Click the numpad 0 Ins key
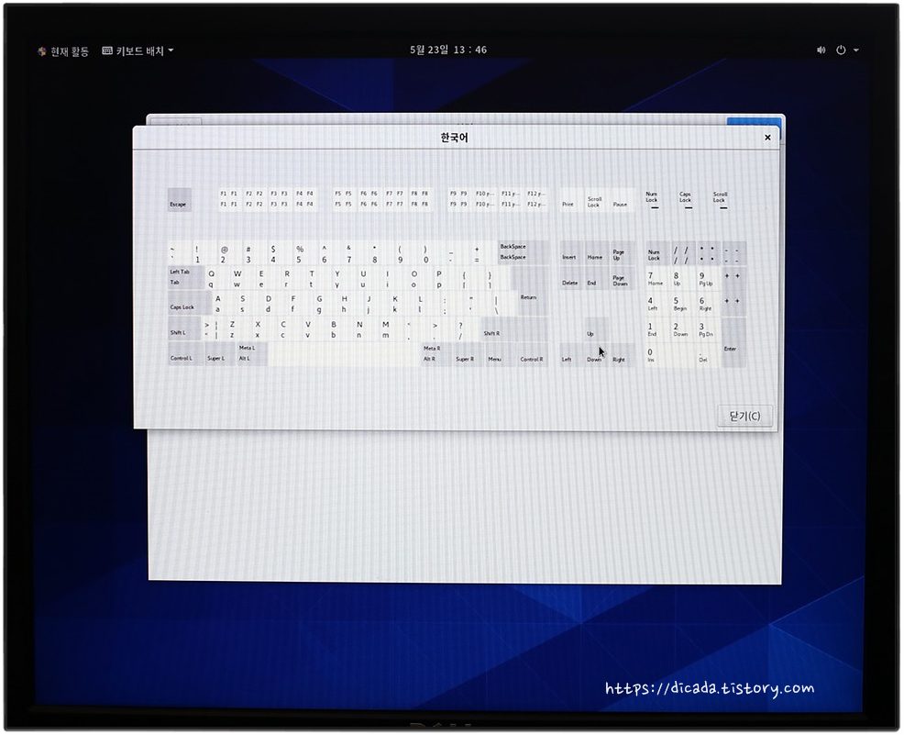Screen dimensions: 904x735 [670, 355]
